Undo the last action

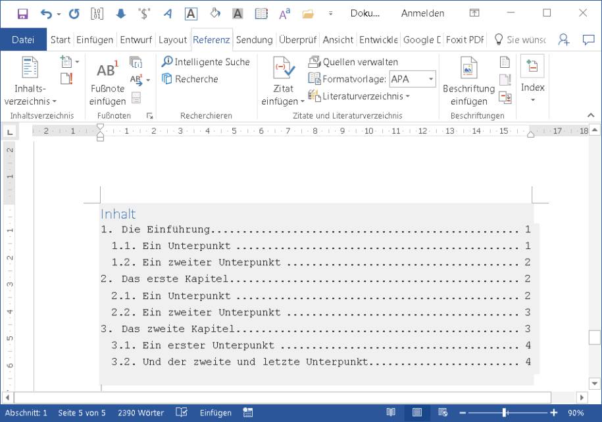coord(46,14)
